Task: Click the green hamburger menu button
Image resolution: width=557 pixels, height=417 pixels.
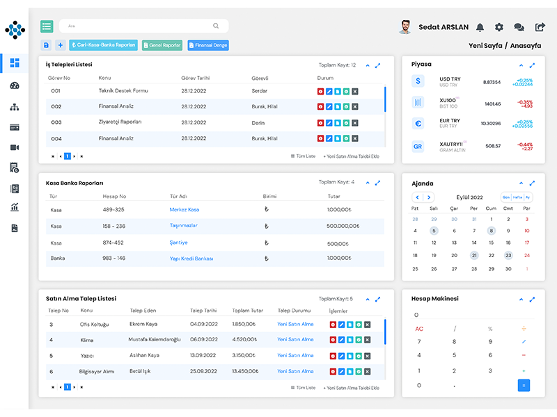Action: click(x=47, y=26)
